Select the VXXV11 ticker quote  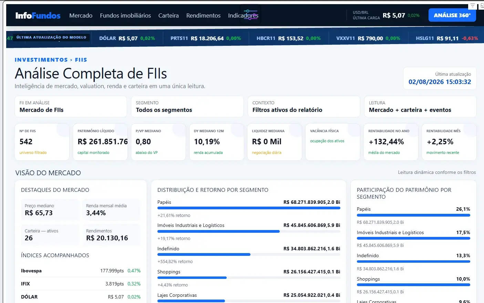[368, 38]
